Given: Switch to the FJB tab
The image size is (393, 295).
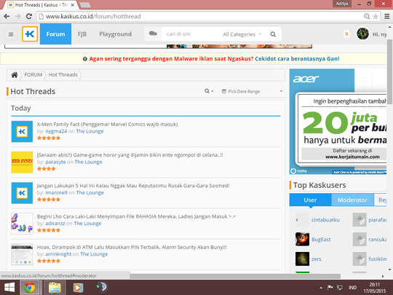Looking at the screenshot, I should (82, 34).
